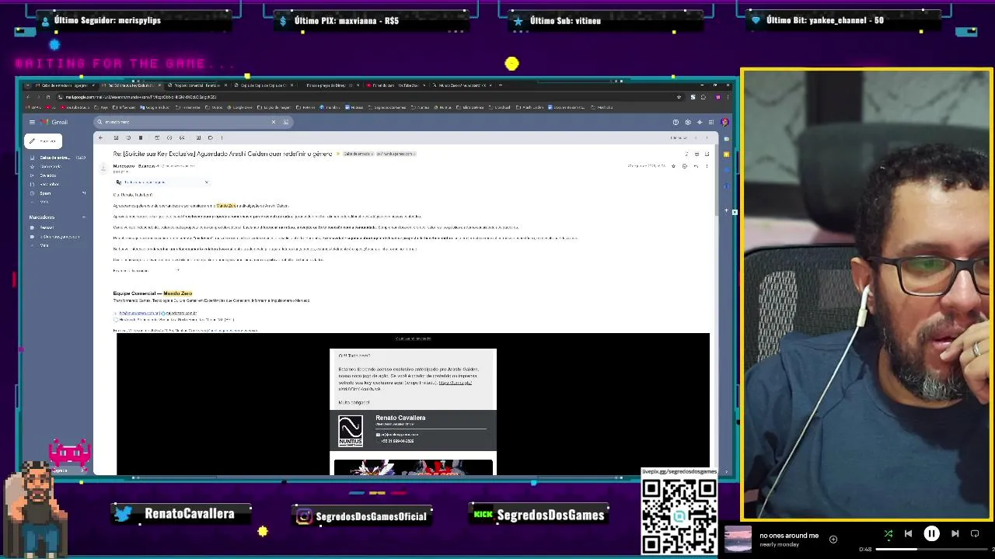Click the Gmail compose button
Viewport: 995px width, 559px height.
(44, 141)
